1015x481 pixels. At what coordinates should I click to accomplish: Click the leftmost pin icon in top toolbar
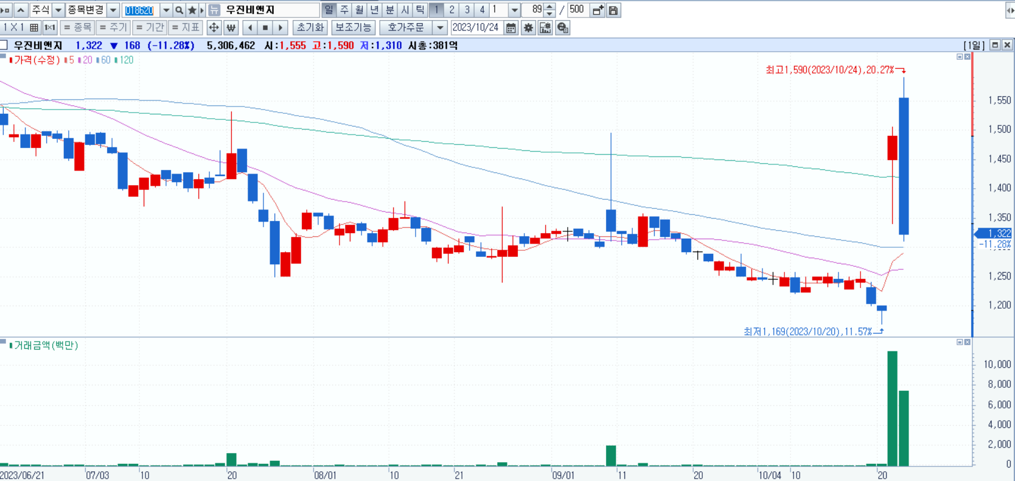(x=5, y=10)
